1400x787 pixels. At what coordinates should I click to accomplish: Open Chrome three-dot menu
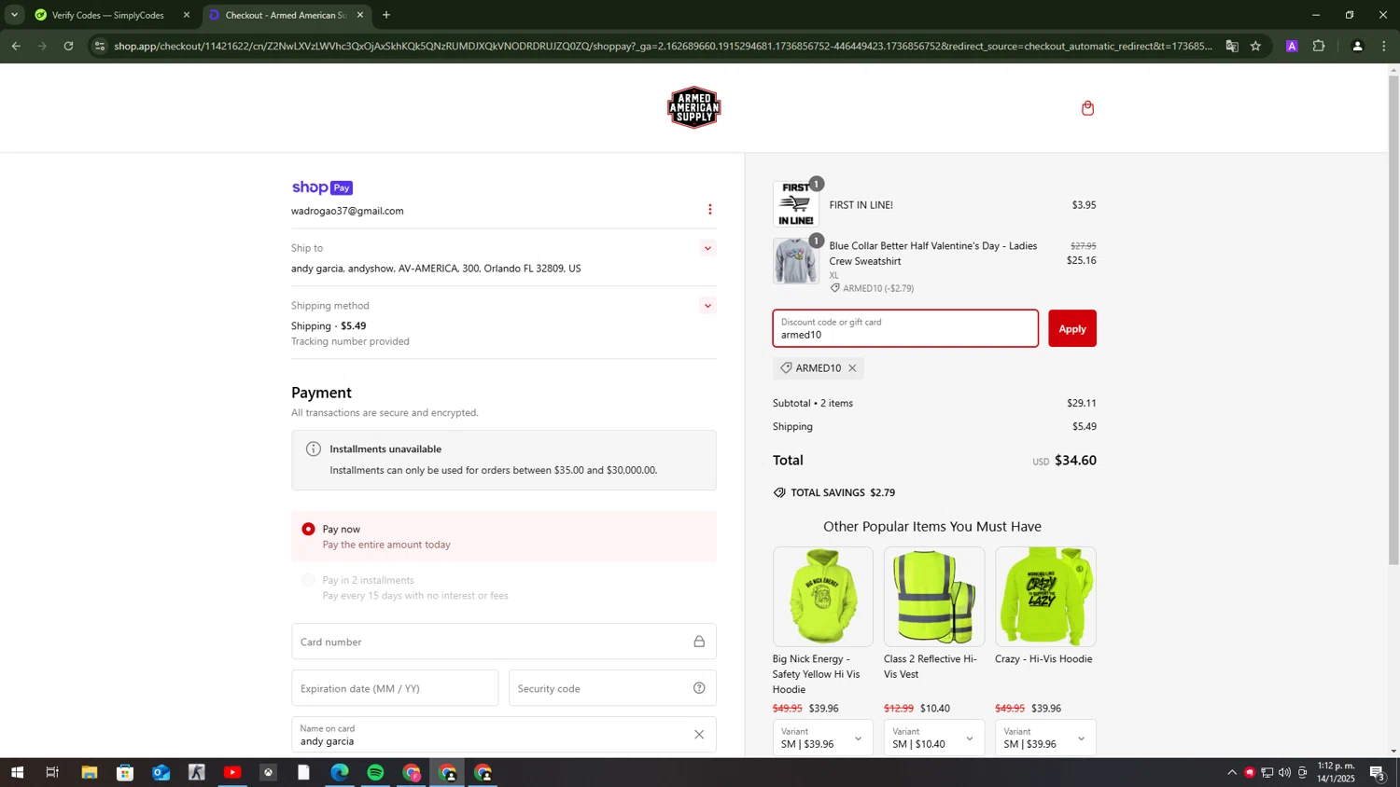click(1384, 46)
